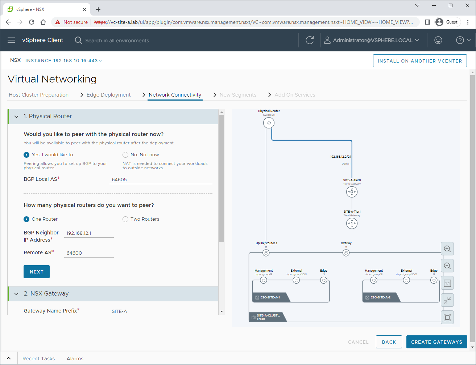This screenshot has height=365, width=476.
Task: Expand the bottom Recent Tasks panel
Action: (9, 358)
